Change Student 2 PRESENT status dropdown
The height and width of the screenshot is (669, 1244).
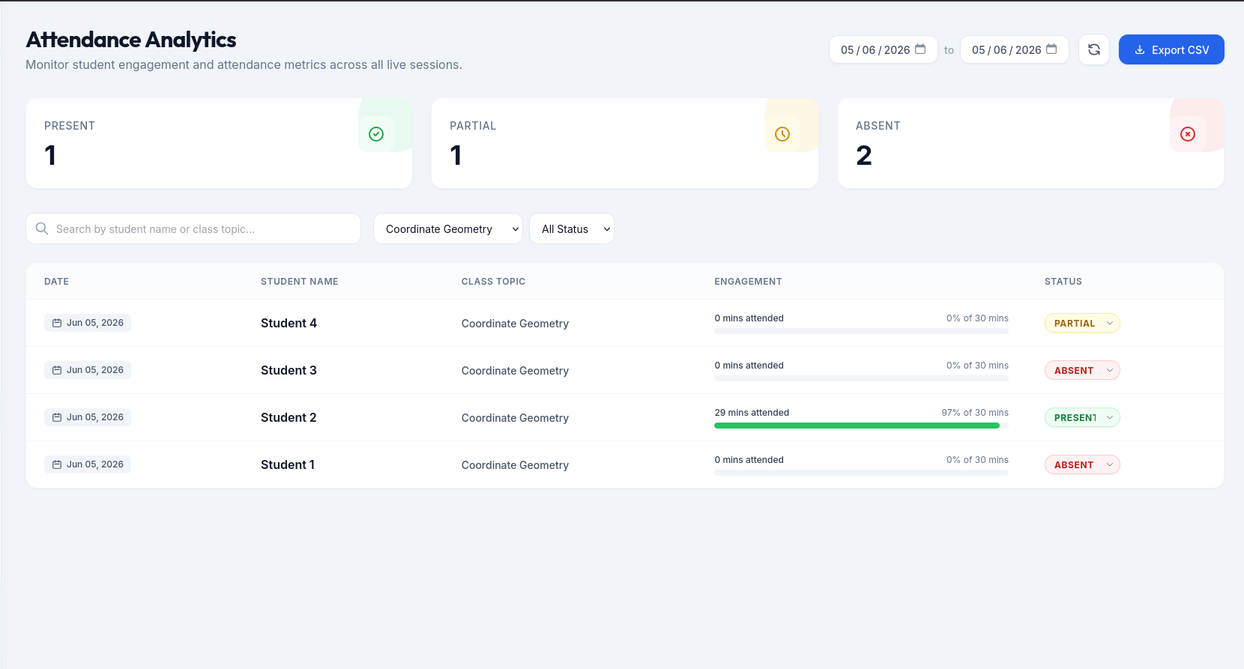pos(1082,417)
